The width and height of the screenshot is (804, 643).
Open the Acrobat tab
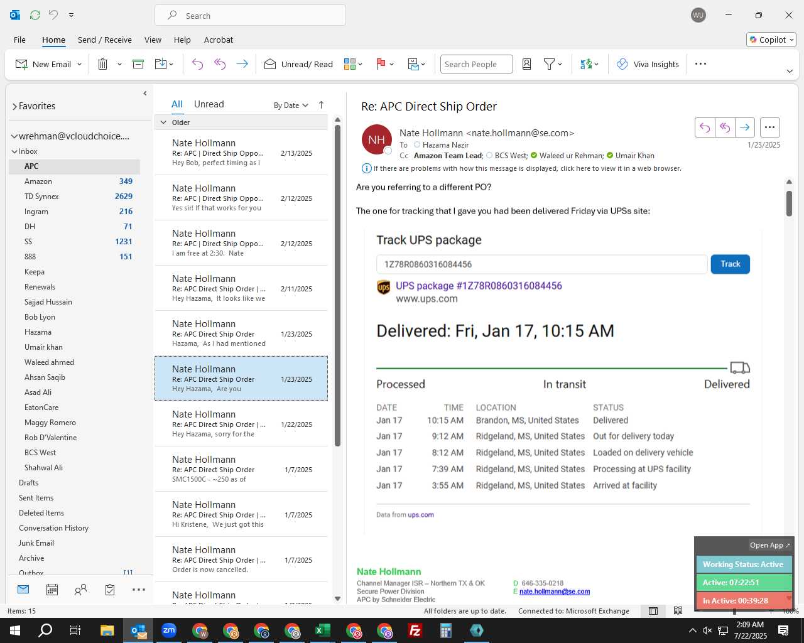(219, 40)
